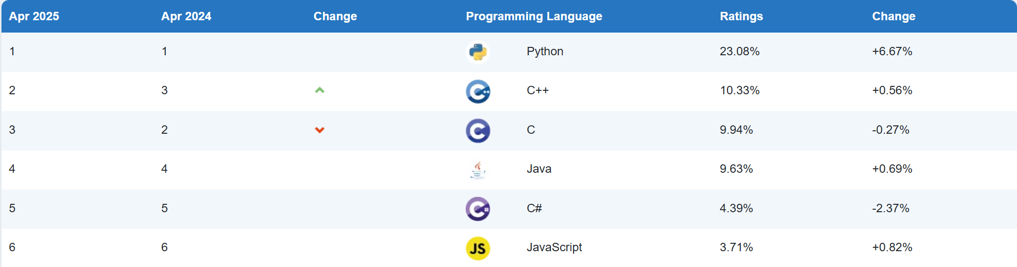Click the 23.08% rating value

point(739,51)
